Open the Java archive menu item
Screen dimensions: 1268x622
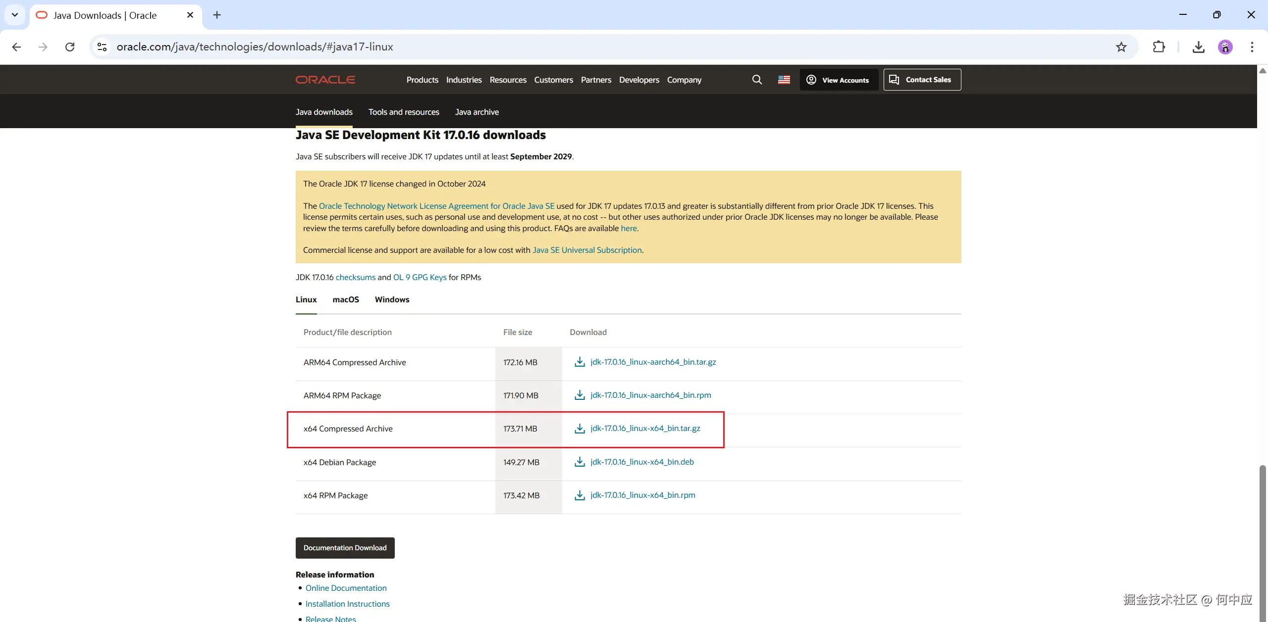[x=476, y=112]
